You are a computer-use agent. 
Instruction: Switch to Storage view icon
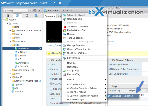click(x=27, y=15)
